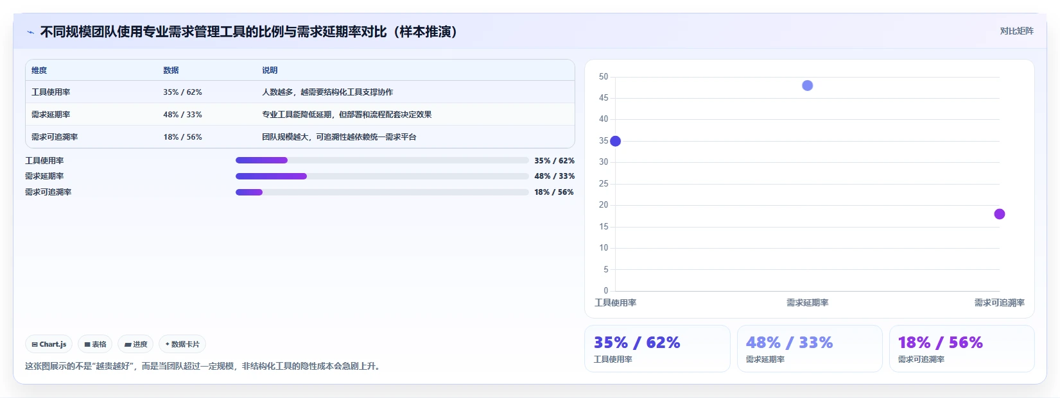Screen dimensions: 1060x398
Task: Click the 数据 column header
Action: (171, 70)
